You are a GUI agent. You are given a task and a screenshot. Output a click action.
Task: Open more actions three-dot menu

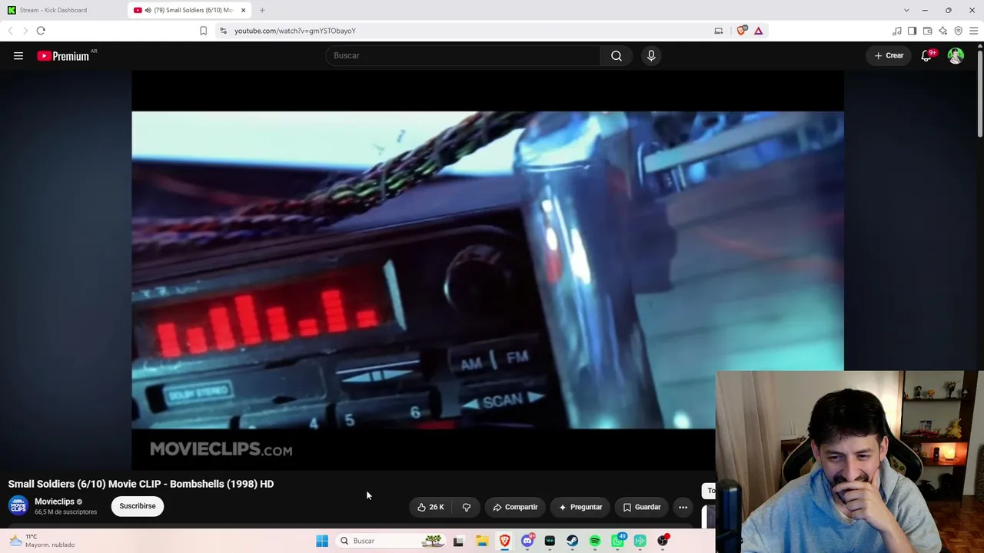[683, 507]
